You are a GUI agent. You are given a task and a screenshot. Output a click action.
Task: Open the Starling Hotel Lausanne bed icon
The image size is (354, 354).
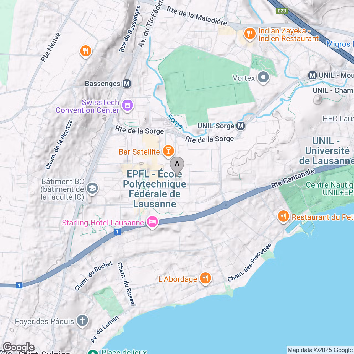pyautogui.click(x=152, y=222)
